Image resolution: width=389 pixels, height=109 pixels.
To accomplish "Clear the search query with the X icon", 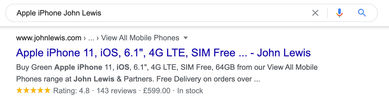I will [x=315, y=13].
